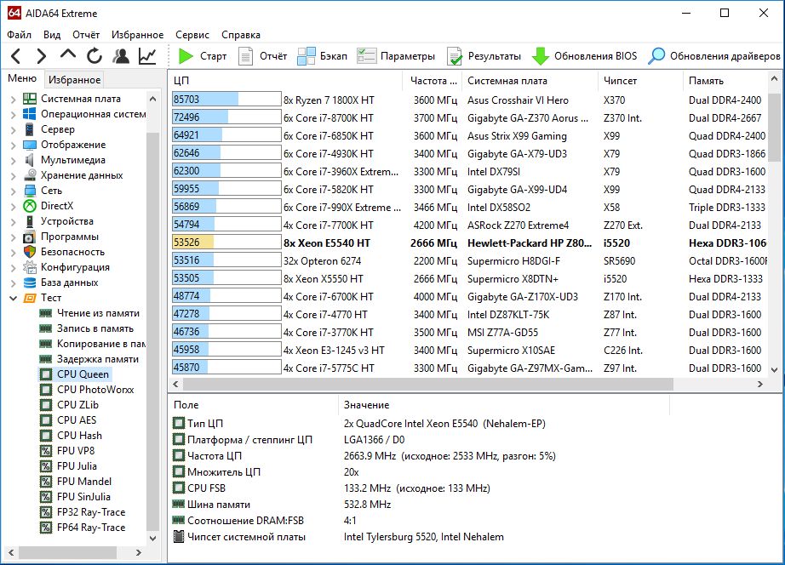Switch to the Избранное tab
Image resolution: width=785 pixels, height=565 pixels.
tap(74, 80)
